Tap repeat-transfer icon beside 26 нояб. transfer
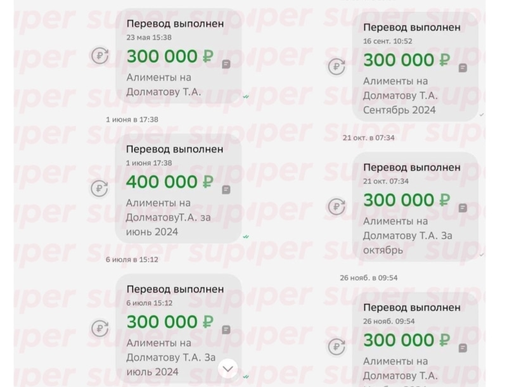This screenshot has height=387, width=507. (337, 346)
